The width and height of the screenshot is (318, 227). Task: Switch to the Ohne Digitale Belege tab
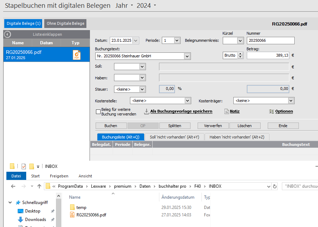click(66, 23)
